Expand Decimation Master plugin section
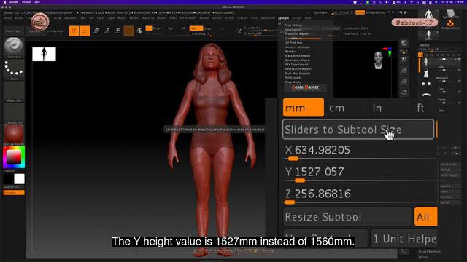 click(x=298, y=60)
